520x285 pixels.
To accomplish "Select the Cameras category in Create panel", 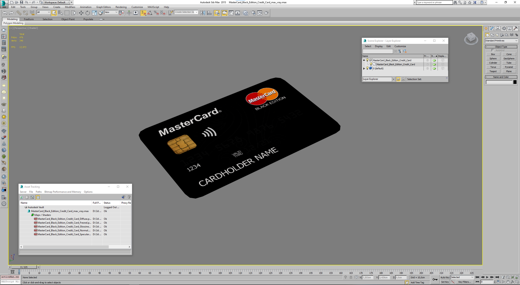I will pyautogui.click(x=502, y=35).
